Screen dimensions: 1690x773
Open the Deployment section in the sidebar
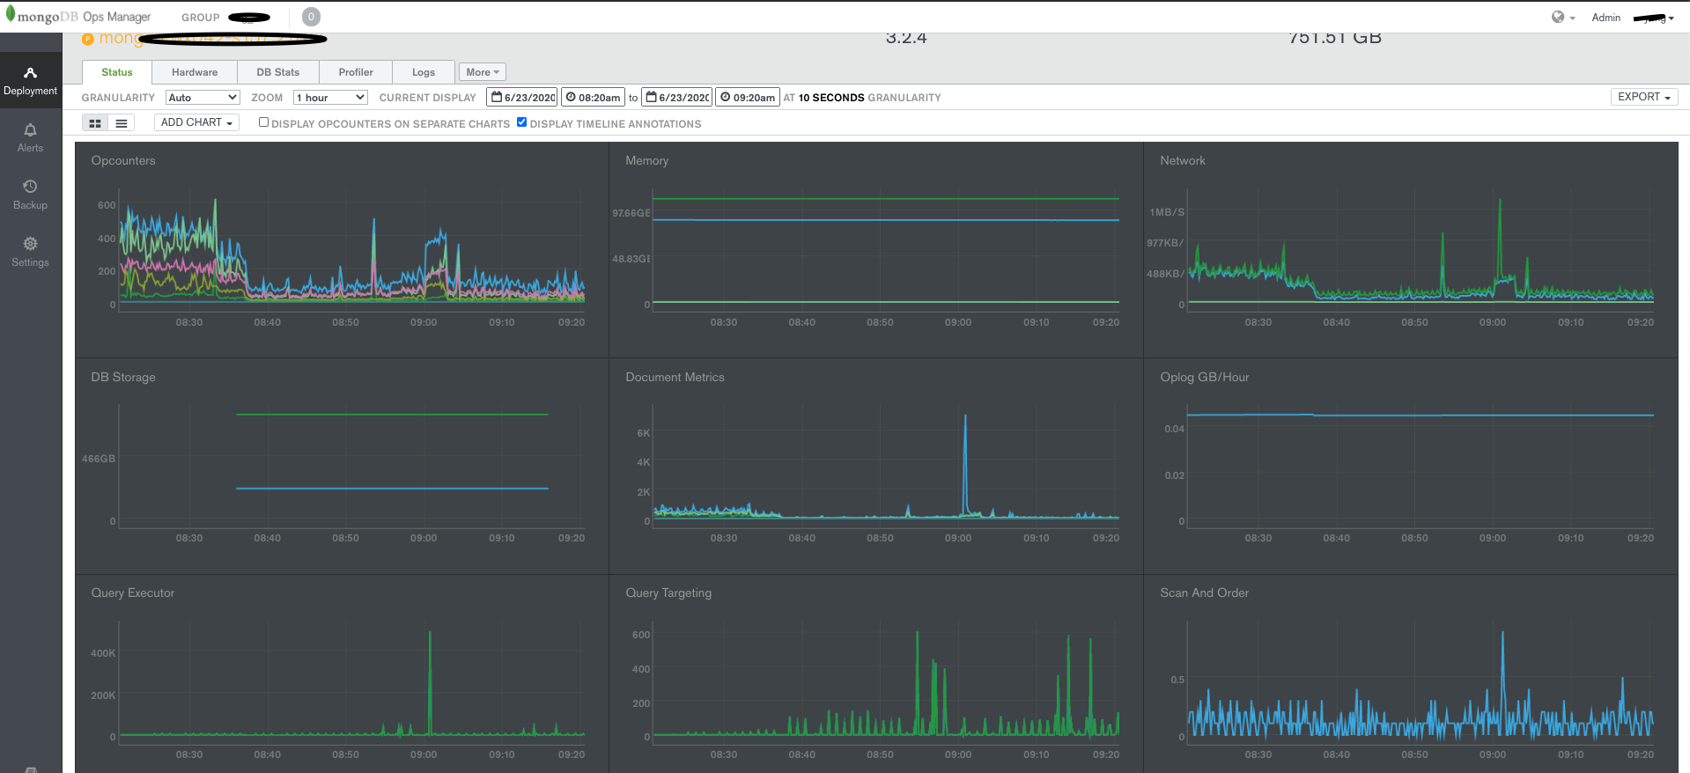coord(31,81)
